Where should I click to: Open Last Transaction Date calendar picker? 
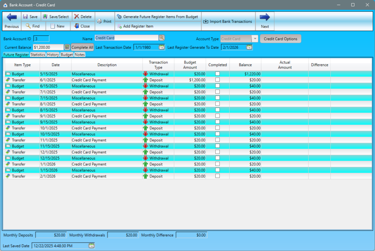click(x=161, y=47)
